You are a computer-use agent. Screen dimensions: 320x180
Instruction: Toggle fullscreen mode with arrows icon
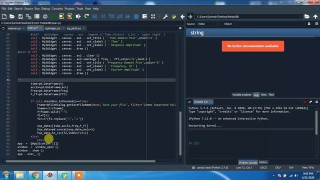click(x=153, y=16)
